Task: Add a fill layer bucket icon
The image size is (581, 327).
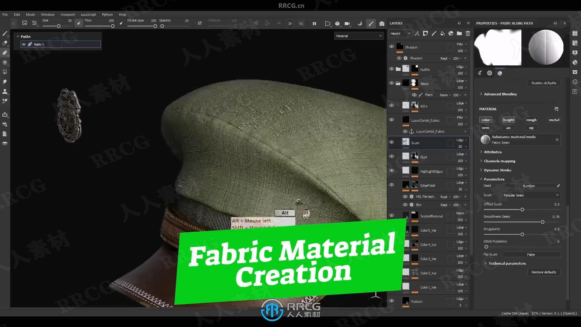Action: tap(442, 34)
